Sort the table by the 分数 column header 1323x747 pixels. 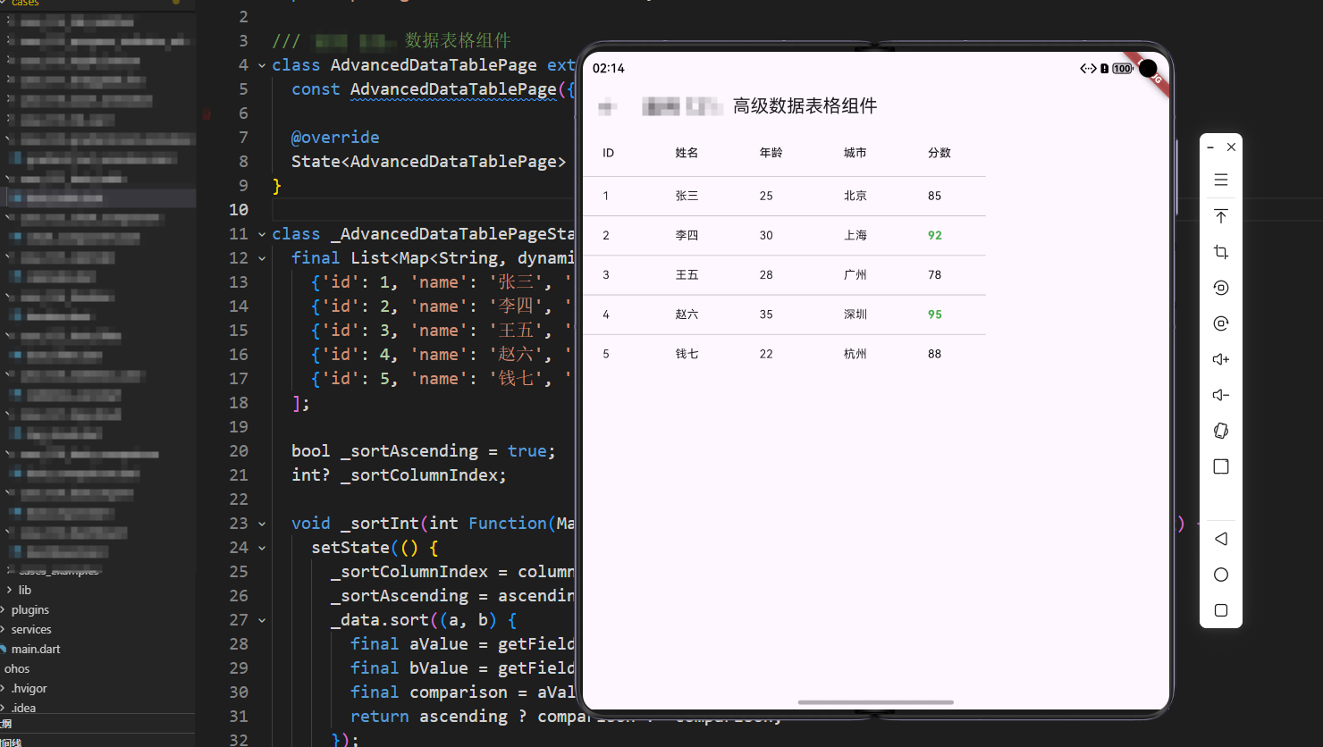click(x=940, y=153)
